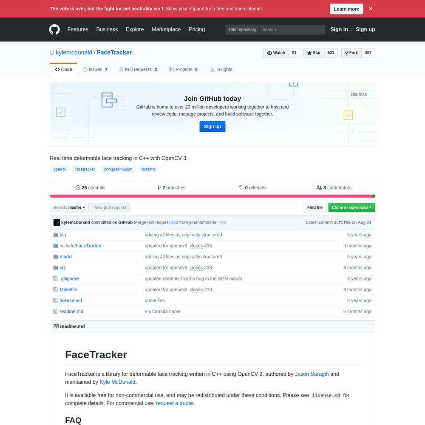Click the bin folder icon
The height and width of the screenshot is (425, 425).
tap(56, 235)
